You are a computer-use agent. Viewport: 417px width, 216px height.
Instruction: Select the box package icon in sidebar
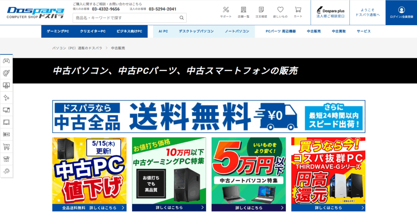coord(7,159)
